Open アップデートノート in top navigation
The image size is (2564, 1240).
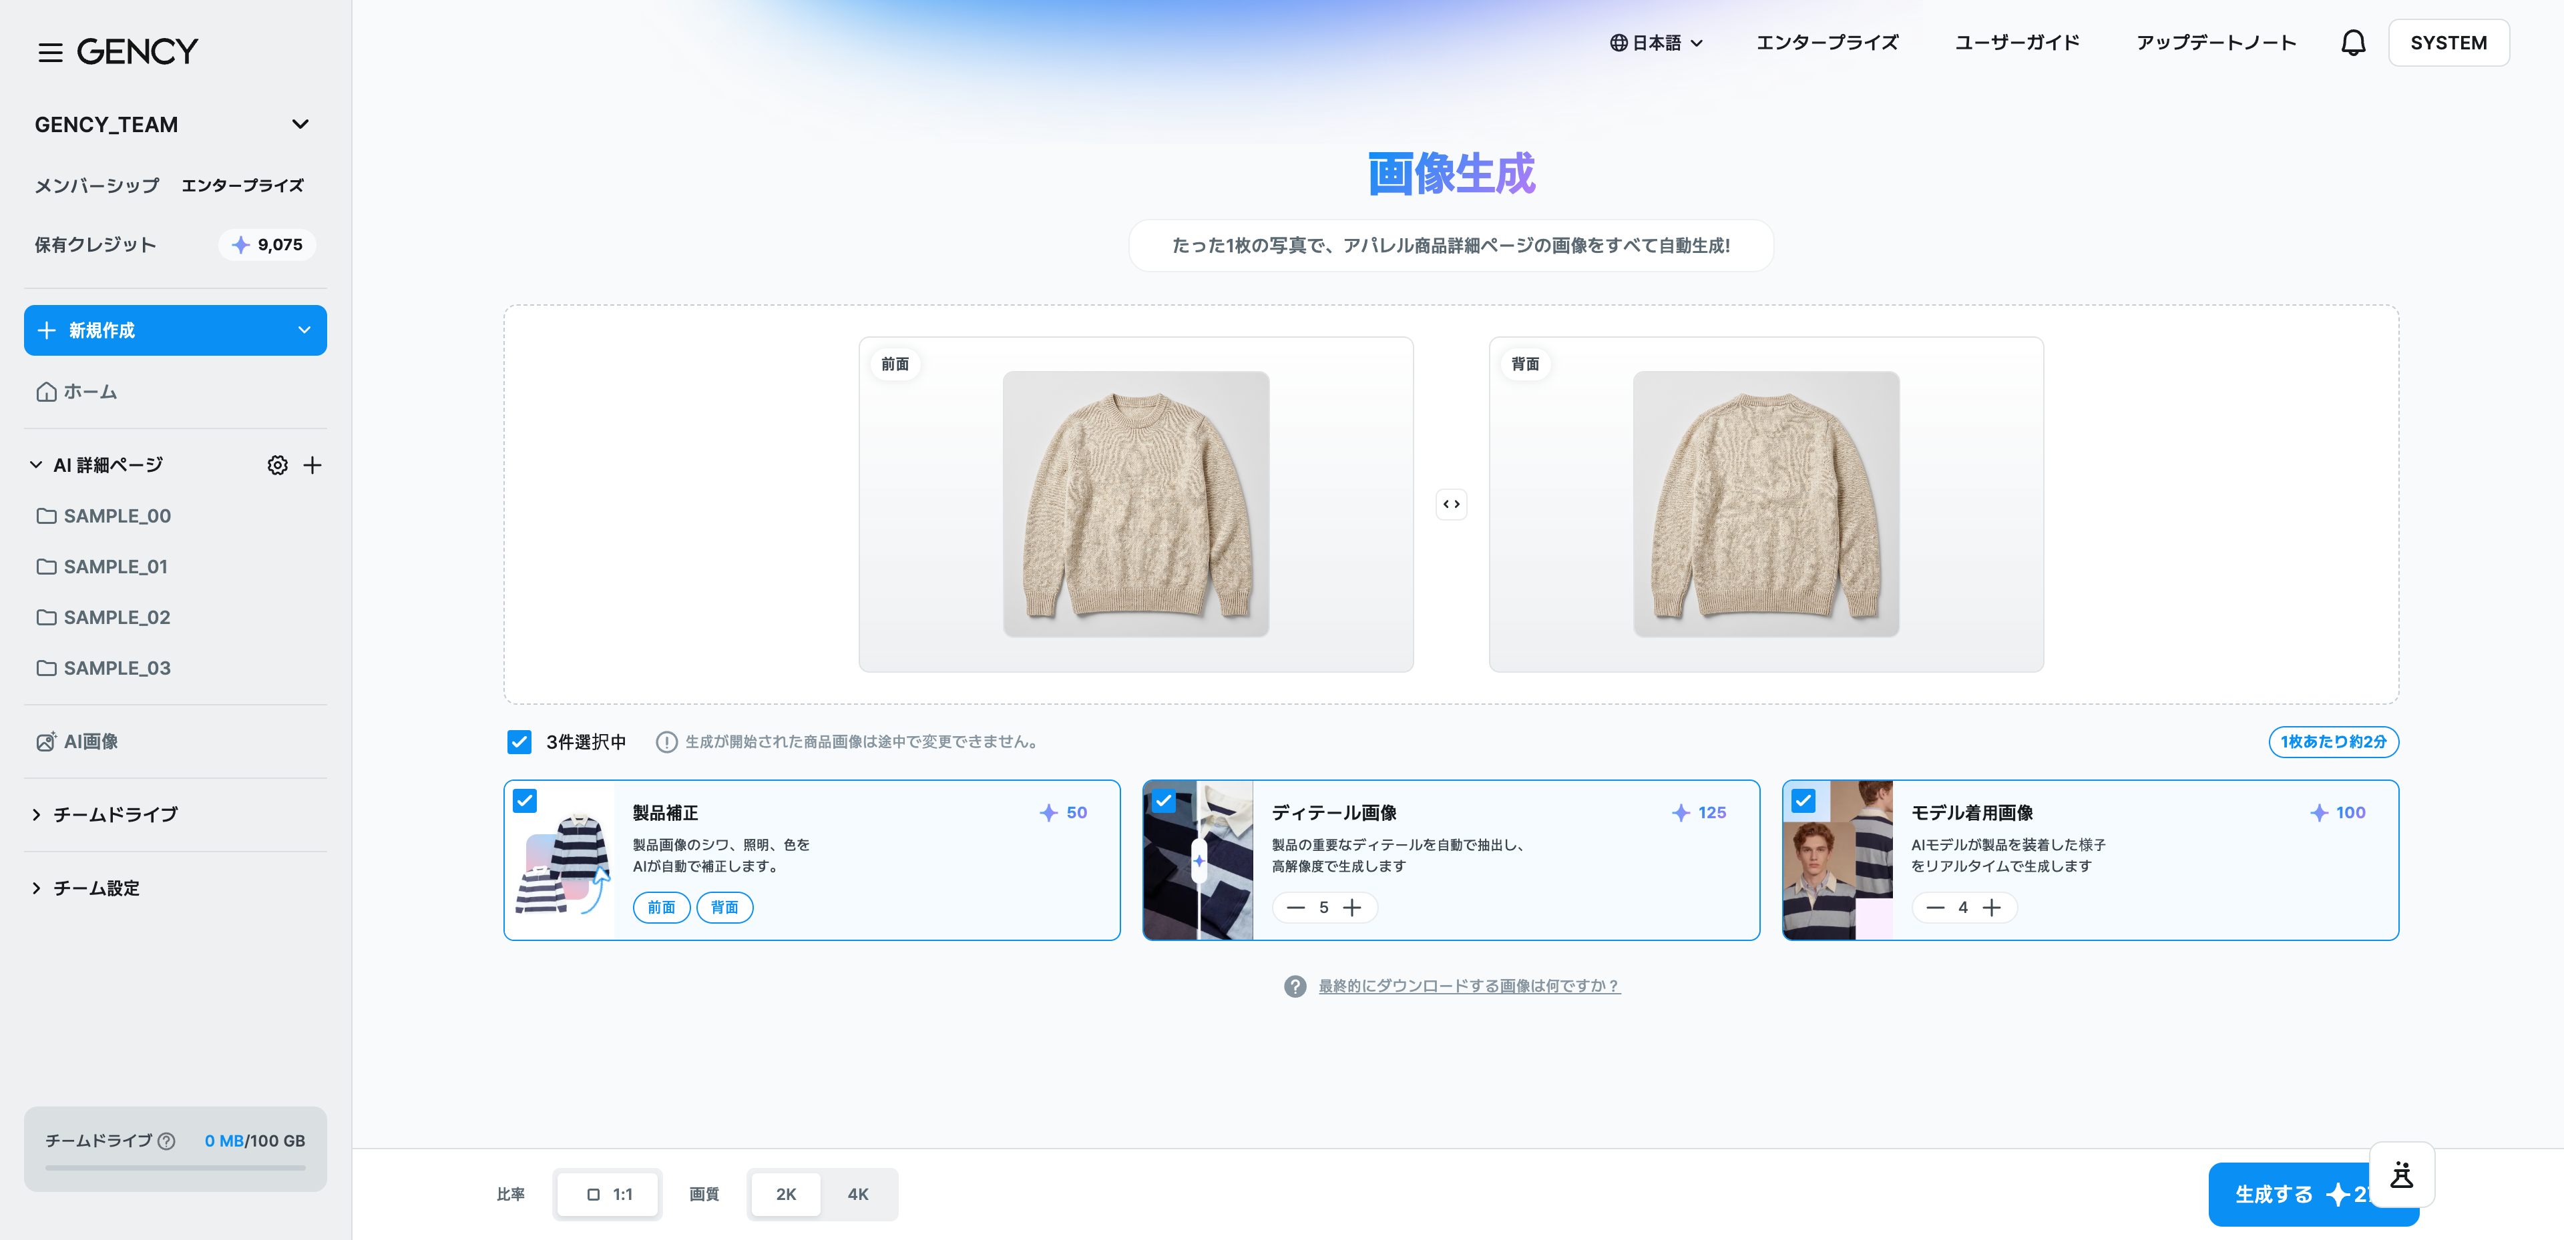[x=2215, y=43]
